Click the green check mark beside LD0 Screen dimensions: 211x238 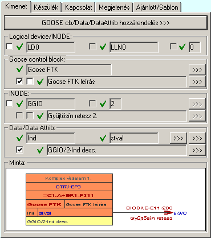click(20, 47)
